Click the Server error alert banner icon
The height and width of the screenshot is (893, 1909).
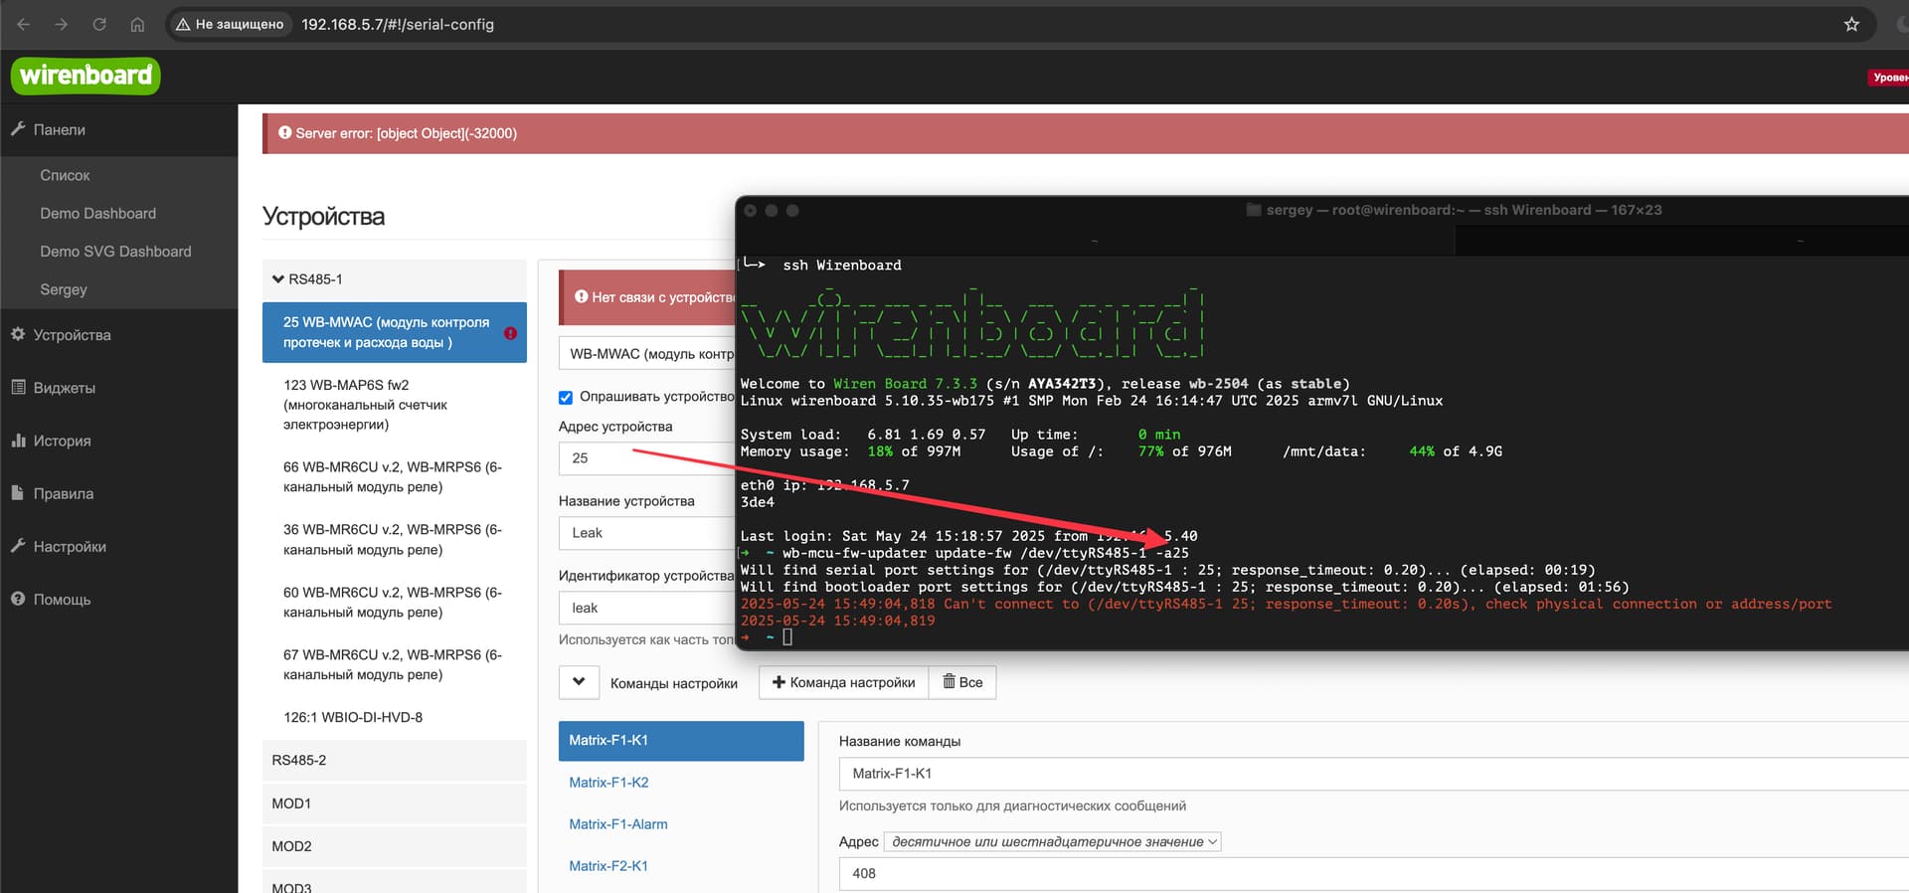(285, 132)
